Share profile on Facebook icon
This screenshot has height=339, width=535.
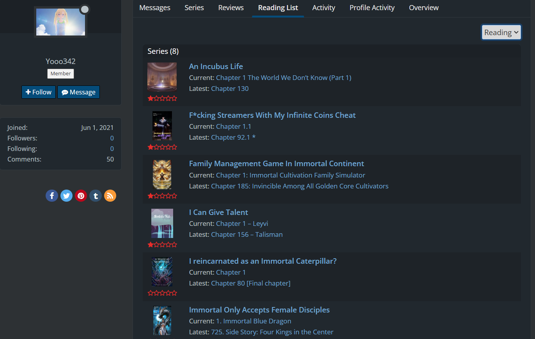coord(52,195)
